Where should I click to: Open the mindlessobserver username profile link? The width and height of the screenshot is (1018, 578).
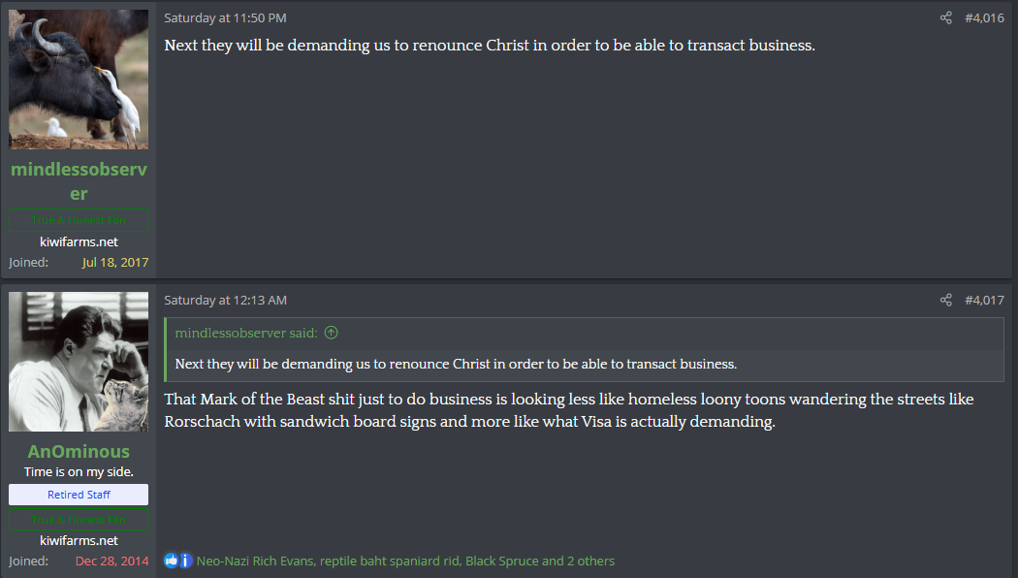[x=79, y=181]
